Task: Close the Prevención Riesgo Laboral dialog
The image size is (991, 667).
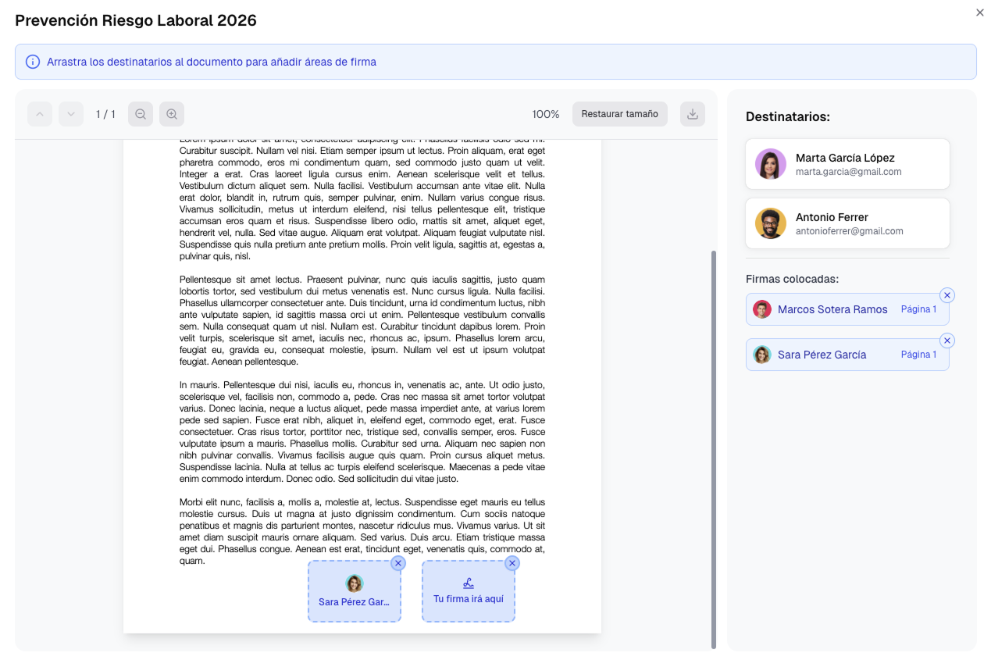Action: (x=980, y=12)
